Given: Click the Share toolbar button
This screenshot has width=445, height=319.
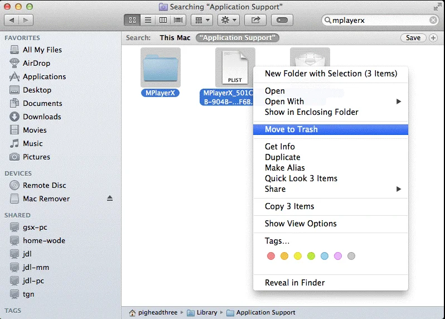Looking at the screenshot, I should click(x=255, y=20).
